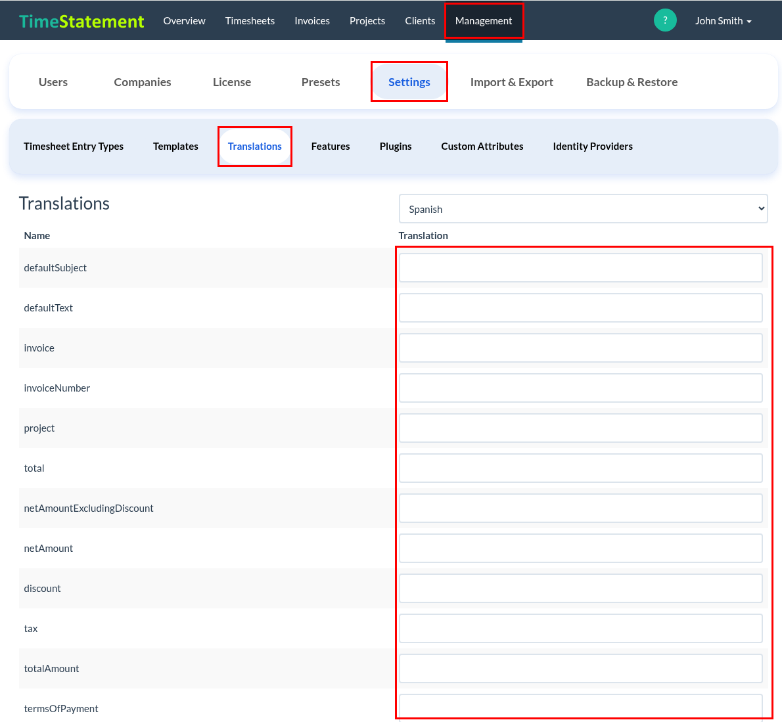Click the totalAmount row label

point(51,668)
